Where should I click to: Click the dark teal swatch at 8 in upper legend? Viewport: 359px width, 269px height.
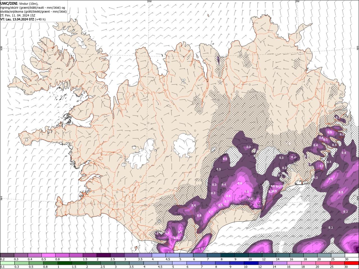(227, 255)
